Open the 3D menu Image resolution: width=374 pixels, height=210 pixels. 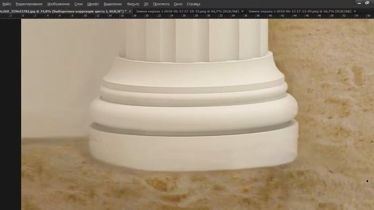(x=146, y=4)
